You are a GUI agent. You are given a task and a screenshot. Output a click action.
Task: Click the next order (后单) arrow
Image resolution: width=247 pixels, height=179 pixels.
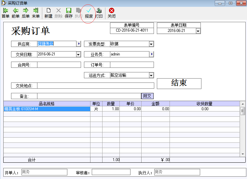pyautogui.click(x=25, y=10)
